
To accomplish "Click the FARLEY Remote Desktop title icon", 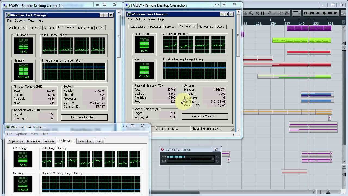I will point(128,5).
